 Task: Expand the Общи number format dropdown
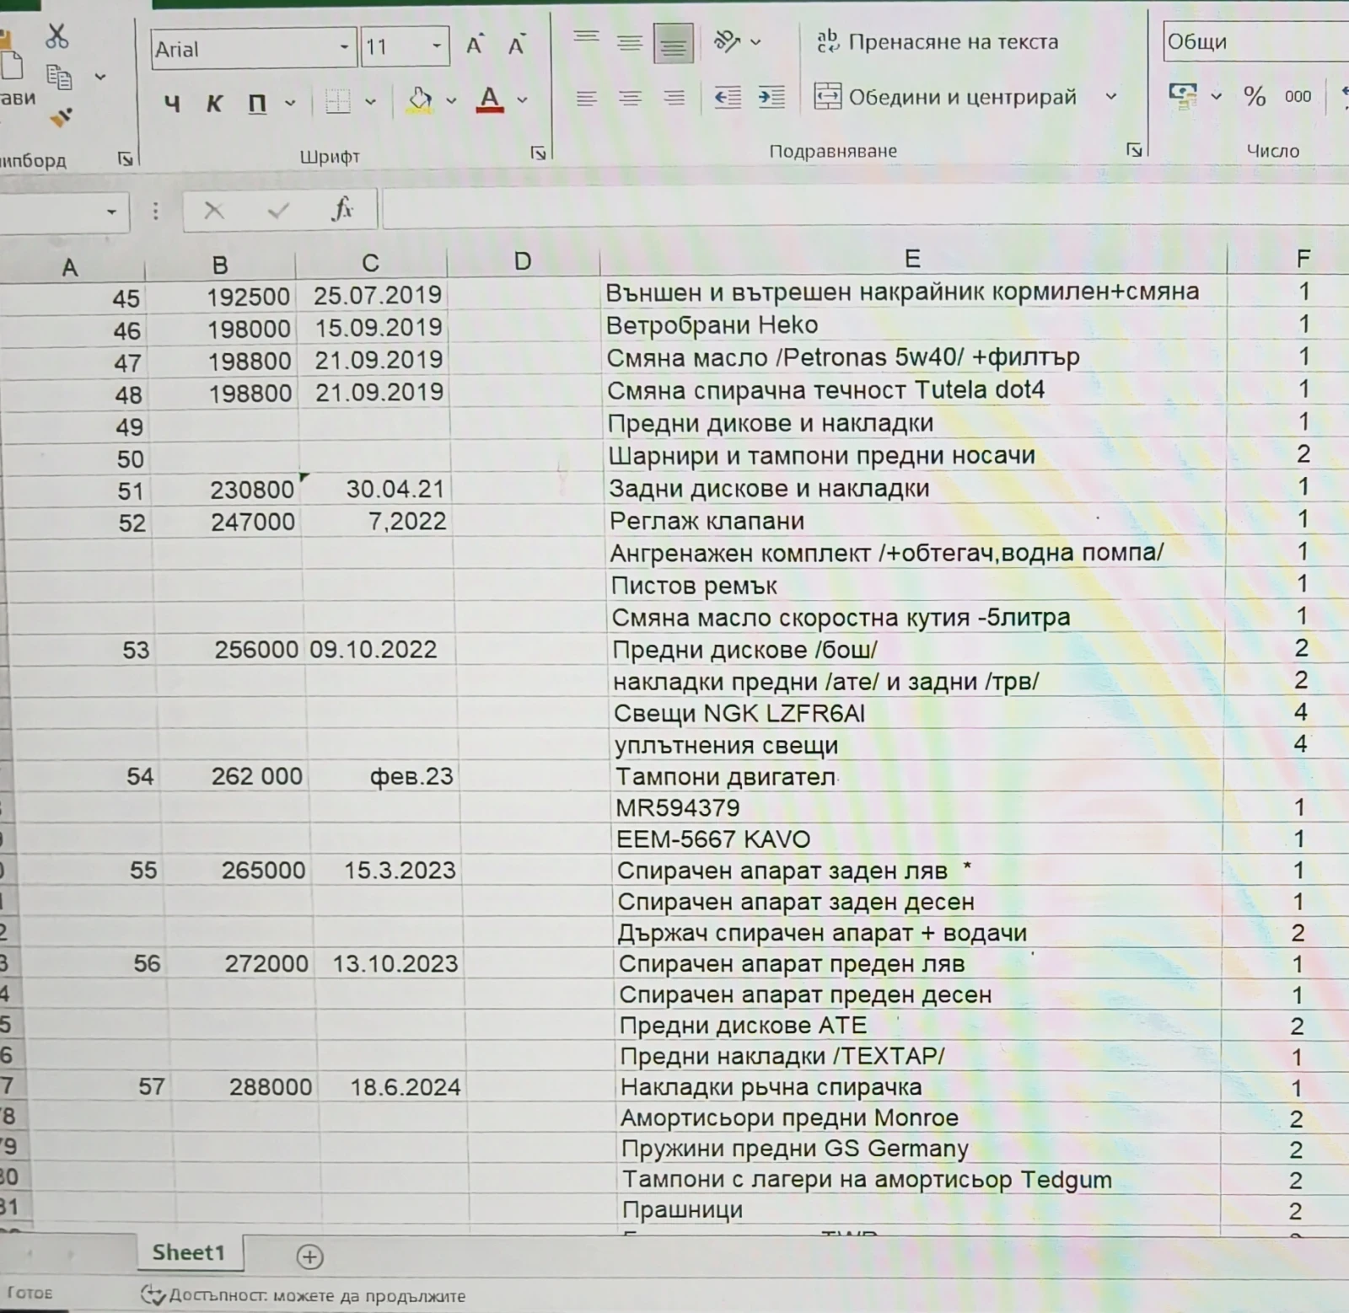point(1256,42)
